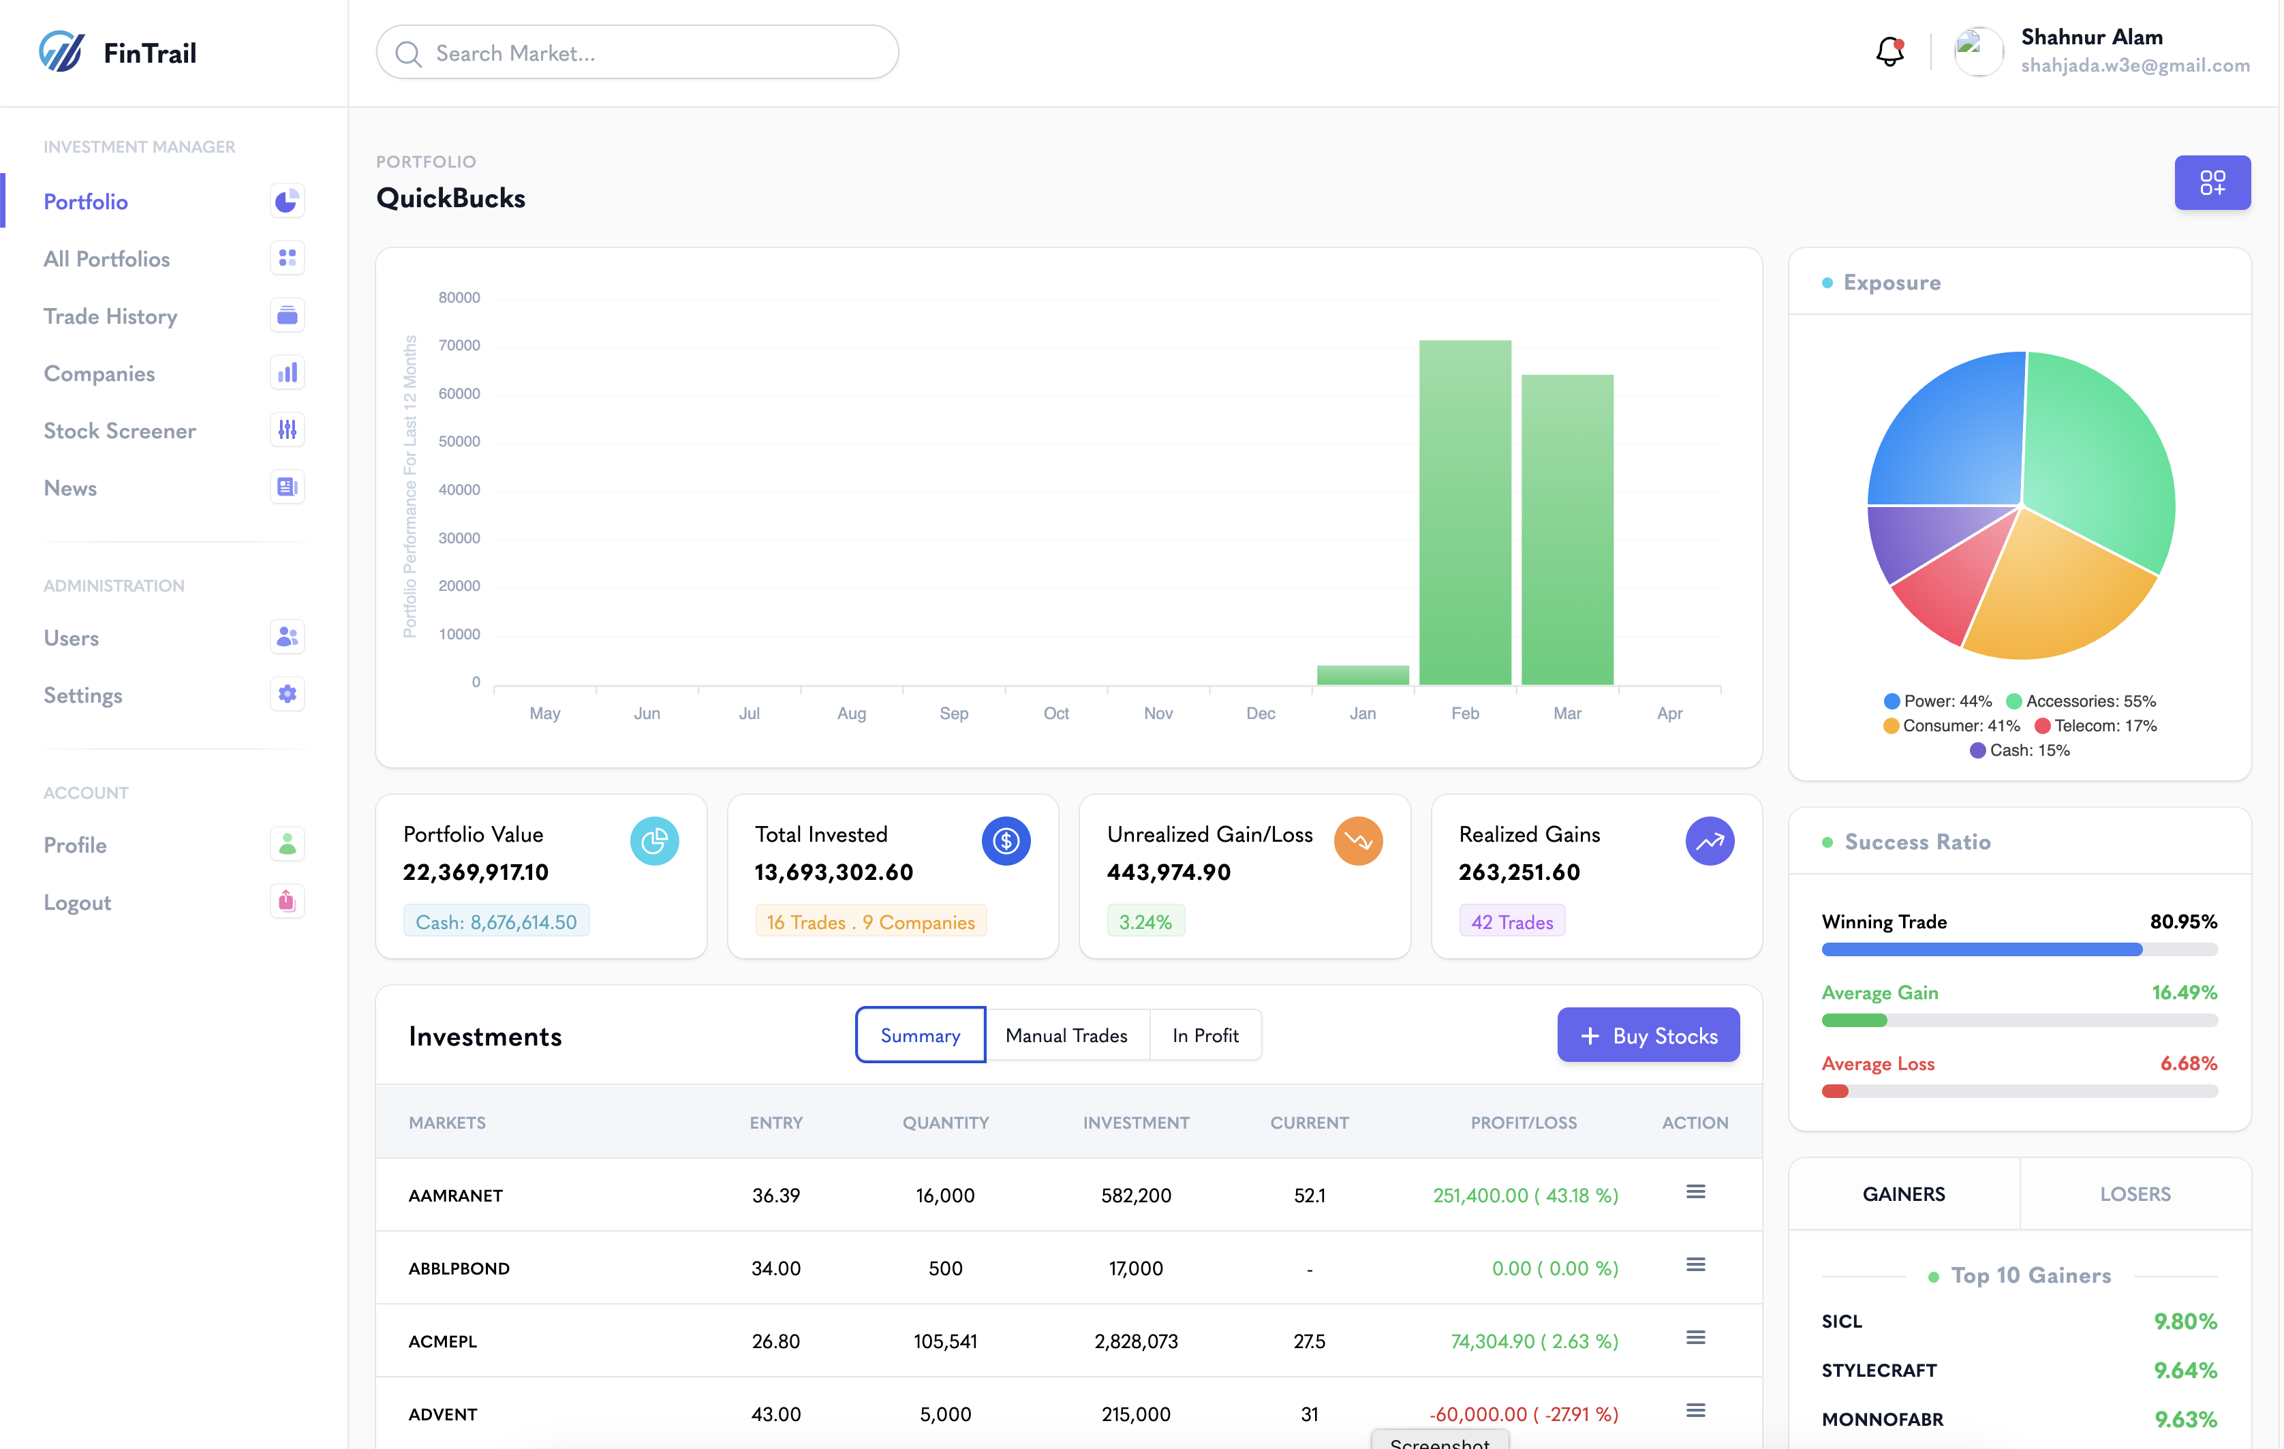Click the user avatar image
Image resolution: width=2284 pixels, height=1449 pixels.
1979,51
